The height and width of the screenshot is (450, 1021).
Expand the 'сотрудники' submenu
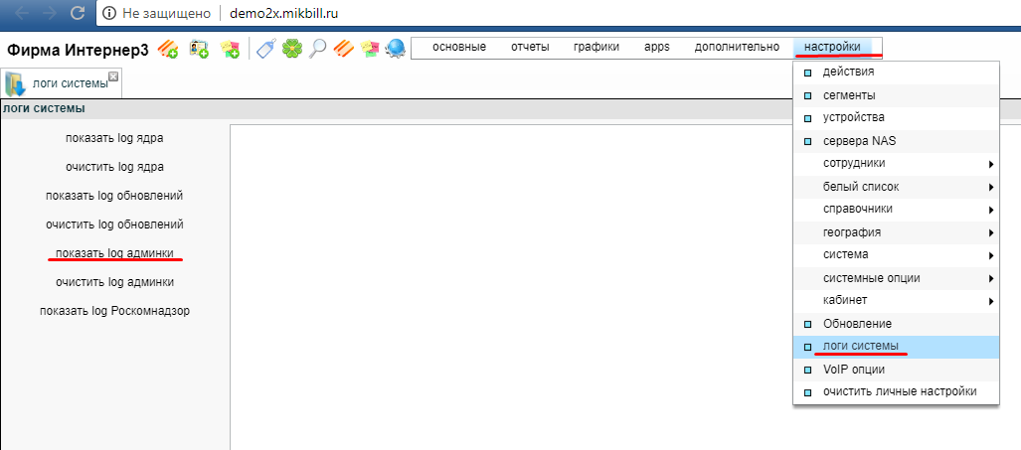[x=854, y=163]
